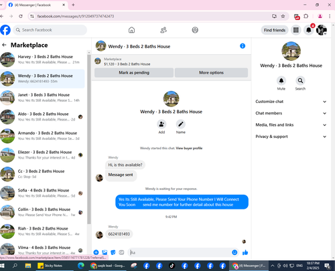Select the 6624181493 message bubble
Viewport: 335px width, 271px height.
pos(119,234)
